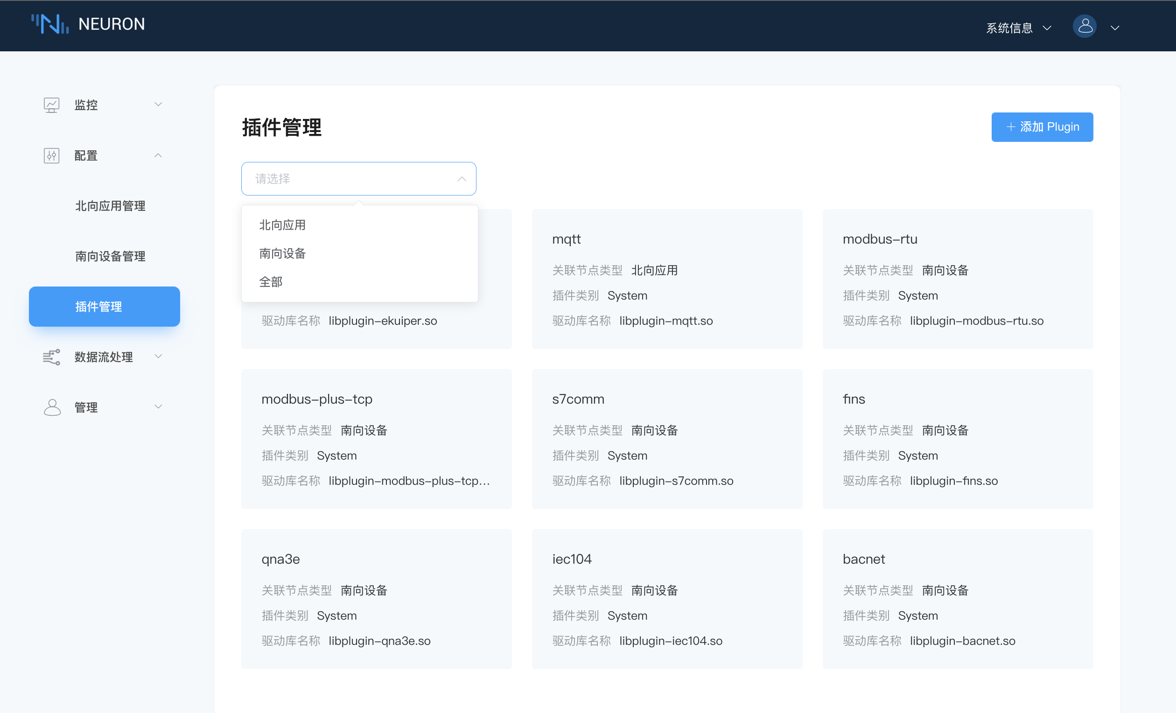Click the 配置 sidebar label
The image size is (1176, 713).
pyautogui.click(x=86, y=155)
